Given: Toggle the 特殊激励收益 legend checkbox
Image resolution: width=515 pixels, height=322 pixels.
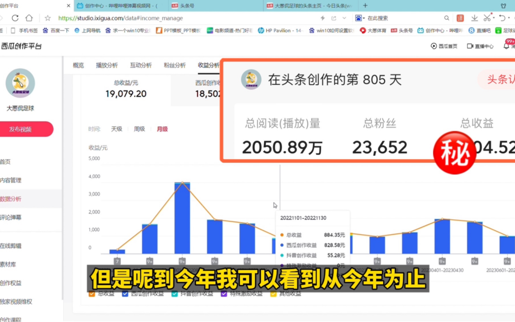Looking at the screenshot, I should [224, 294].
